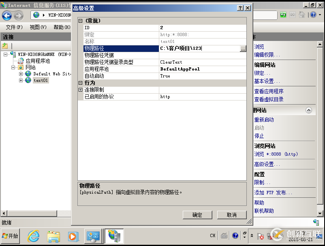Click the help "?" in 高级设置 dialog

click(241, 7)
